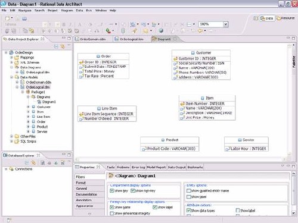The height and width of the screenshot is (223, 298).
Task: Click the Service entity header icon
Action: click(x=240, y=140)
